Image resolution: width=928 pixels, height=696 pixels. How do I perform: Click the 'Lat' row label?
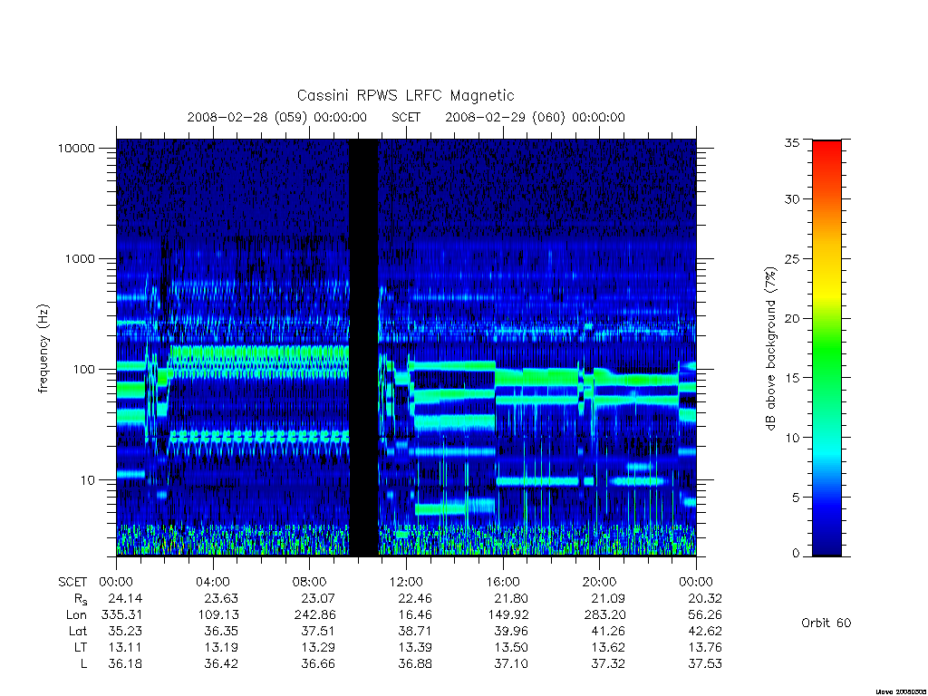(78, 631)
